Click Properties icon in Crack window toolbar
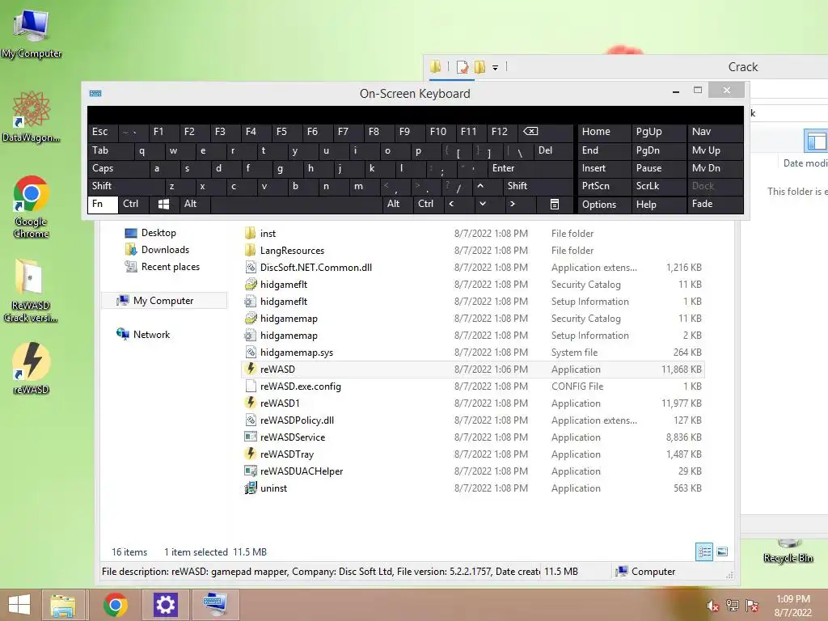 [x=463, y=67]
